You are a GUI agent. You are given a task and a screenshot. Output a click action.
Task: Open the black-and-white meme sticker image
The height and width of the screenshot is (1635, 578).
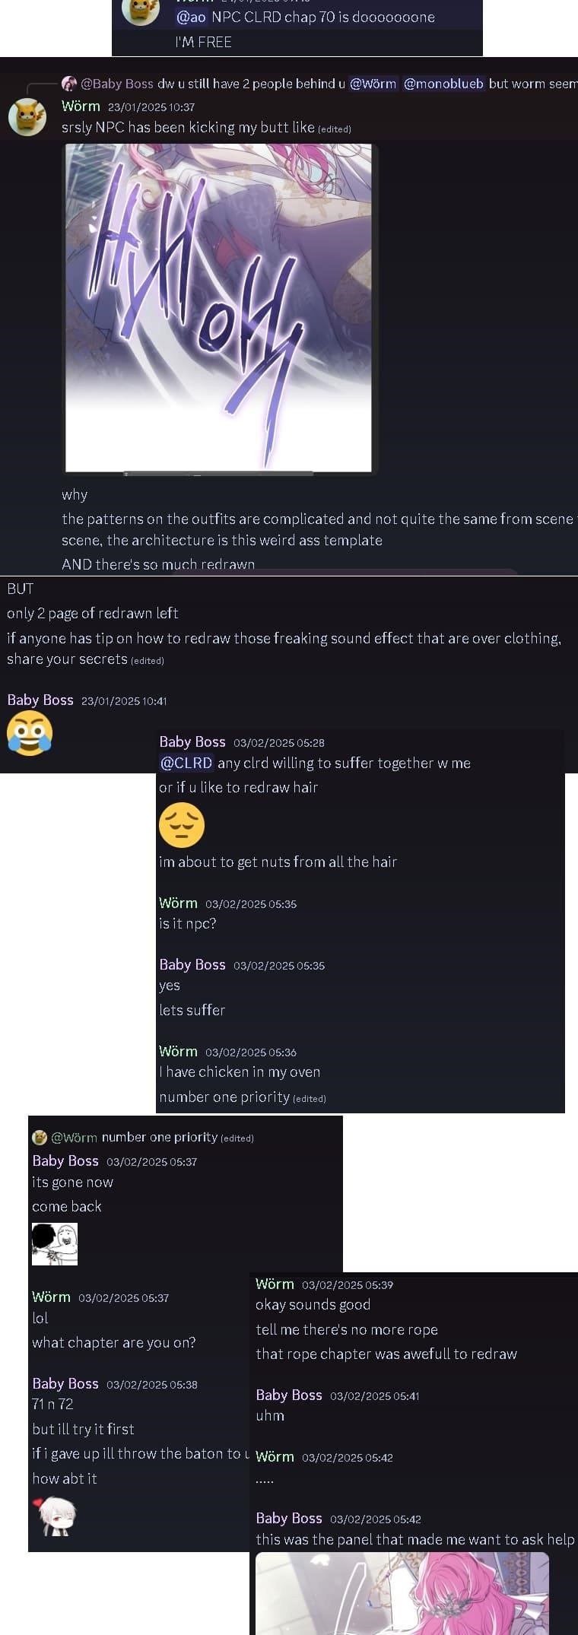pos(55,1243)
